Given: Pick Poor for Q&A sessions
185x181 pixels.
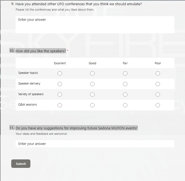Looking at the screenshot, I should (158, 105).
